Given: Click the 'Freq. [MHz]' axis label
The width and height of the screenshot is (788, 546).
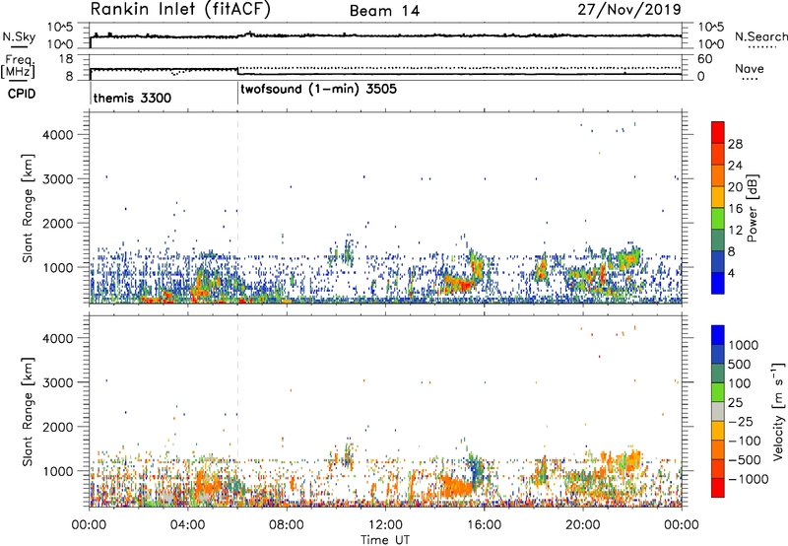Looking at the screenshot, I should pyautogui.click(x=18, y=66).
